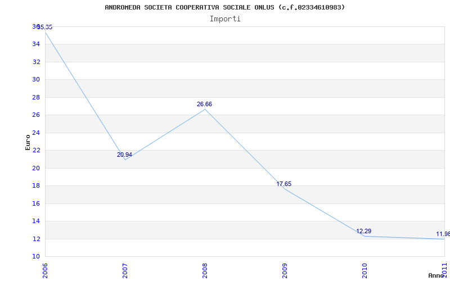Click the Importi subtitle
The width and height of the screenshot is (450, 281).
225,19
